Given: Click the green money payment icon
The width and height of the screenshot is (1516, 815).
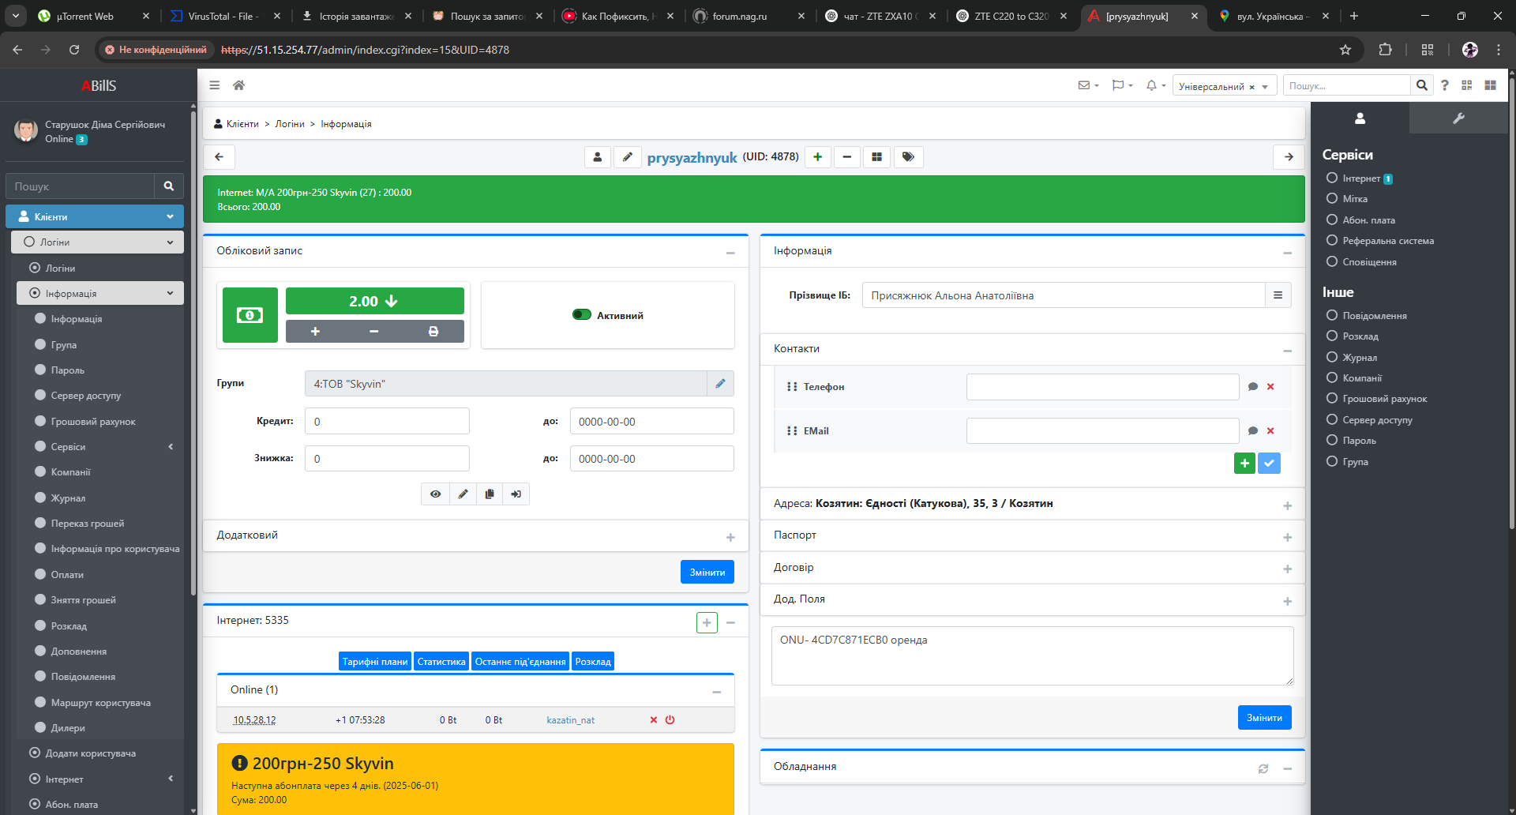Looking at the screenshot, I should [x=250, y=315].
